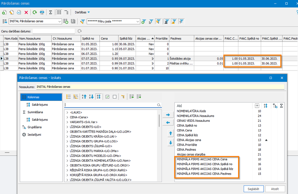Image resolution: width=298 pixels, height=194 pixels.
Task: Expand the CENA<Cena> tree node
Action: click(67, 117)
